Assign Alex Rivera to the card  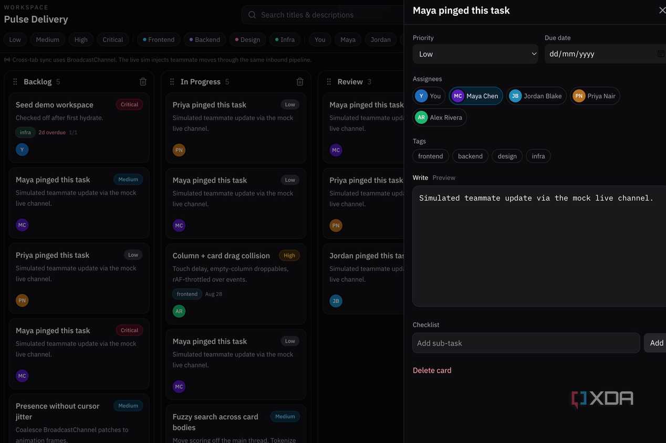(440, 118)
